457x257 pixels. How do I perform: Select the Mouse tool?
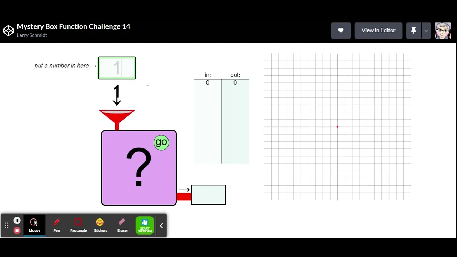(35, 225)
